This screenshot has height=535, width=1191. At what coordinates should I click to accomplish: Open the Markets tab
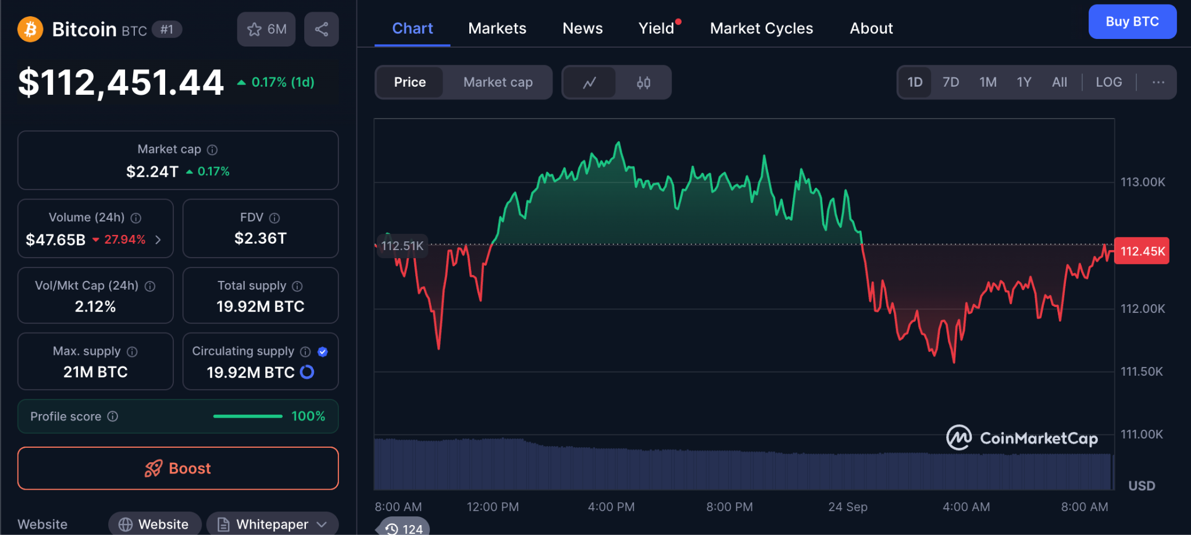(497, 28)
